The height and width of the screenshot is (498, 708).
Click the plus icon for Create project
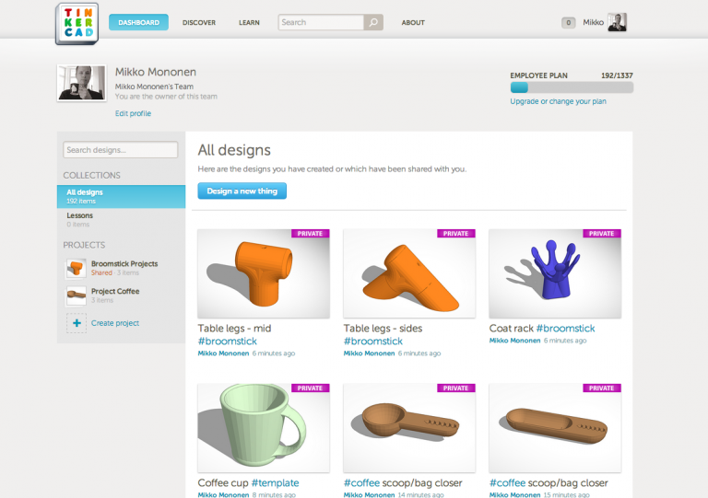[x=77, y=323]
